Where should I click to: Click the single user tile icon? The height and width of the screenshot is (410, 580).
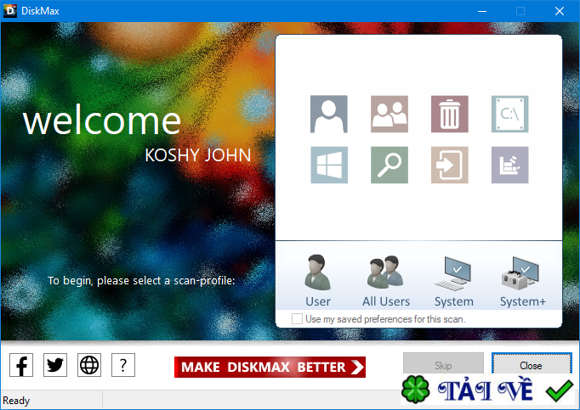click(x=329, y=114)
